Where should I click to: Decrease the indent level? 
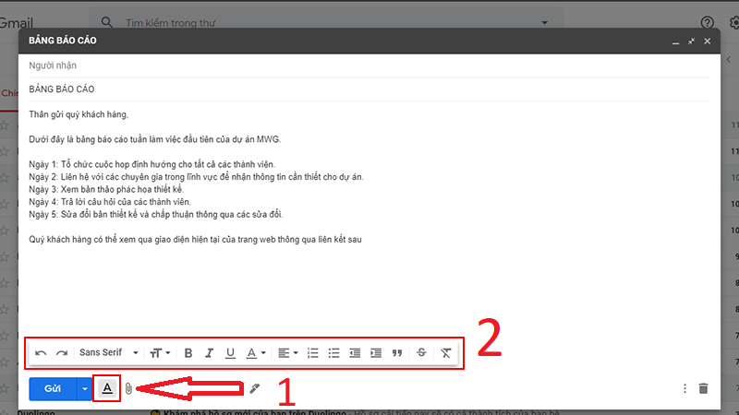tap(355, 353)
